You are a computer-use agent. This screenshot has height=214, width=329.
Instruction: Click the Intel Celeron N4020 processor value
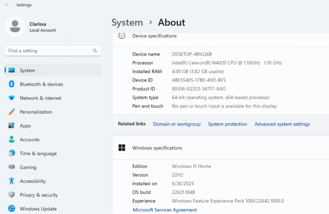point(227,63)
